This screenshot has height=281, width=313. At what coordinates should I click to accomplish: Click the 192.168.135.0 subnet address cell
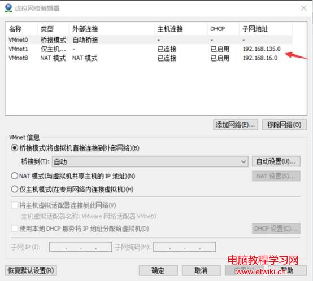262,49
